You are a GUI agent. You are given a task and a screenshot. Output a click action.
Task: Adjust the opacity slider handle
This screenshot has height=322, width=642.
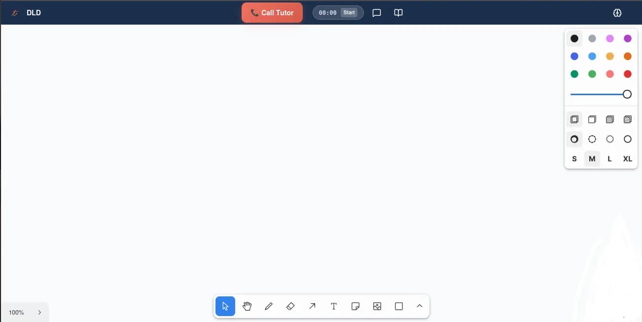[627, 94]
